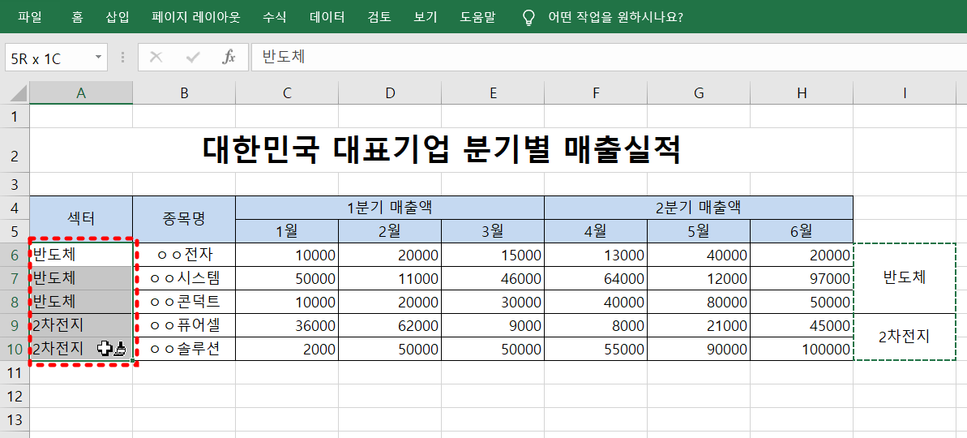
Task: Click the 62000 value in row 9
Action: 390,325
